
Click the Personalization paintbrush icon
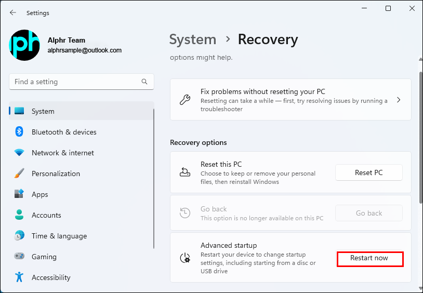tap(19, 174)
